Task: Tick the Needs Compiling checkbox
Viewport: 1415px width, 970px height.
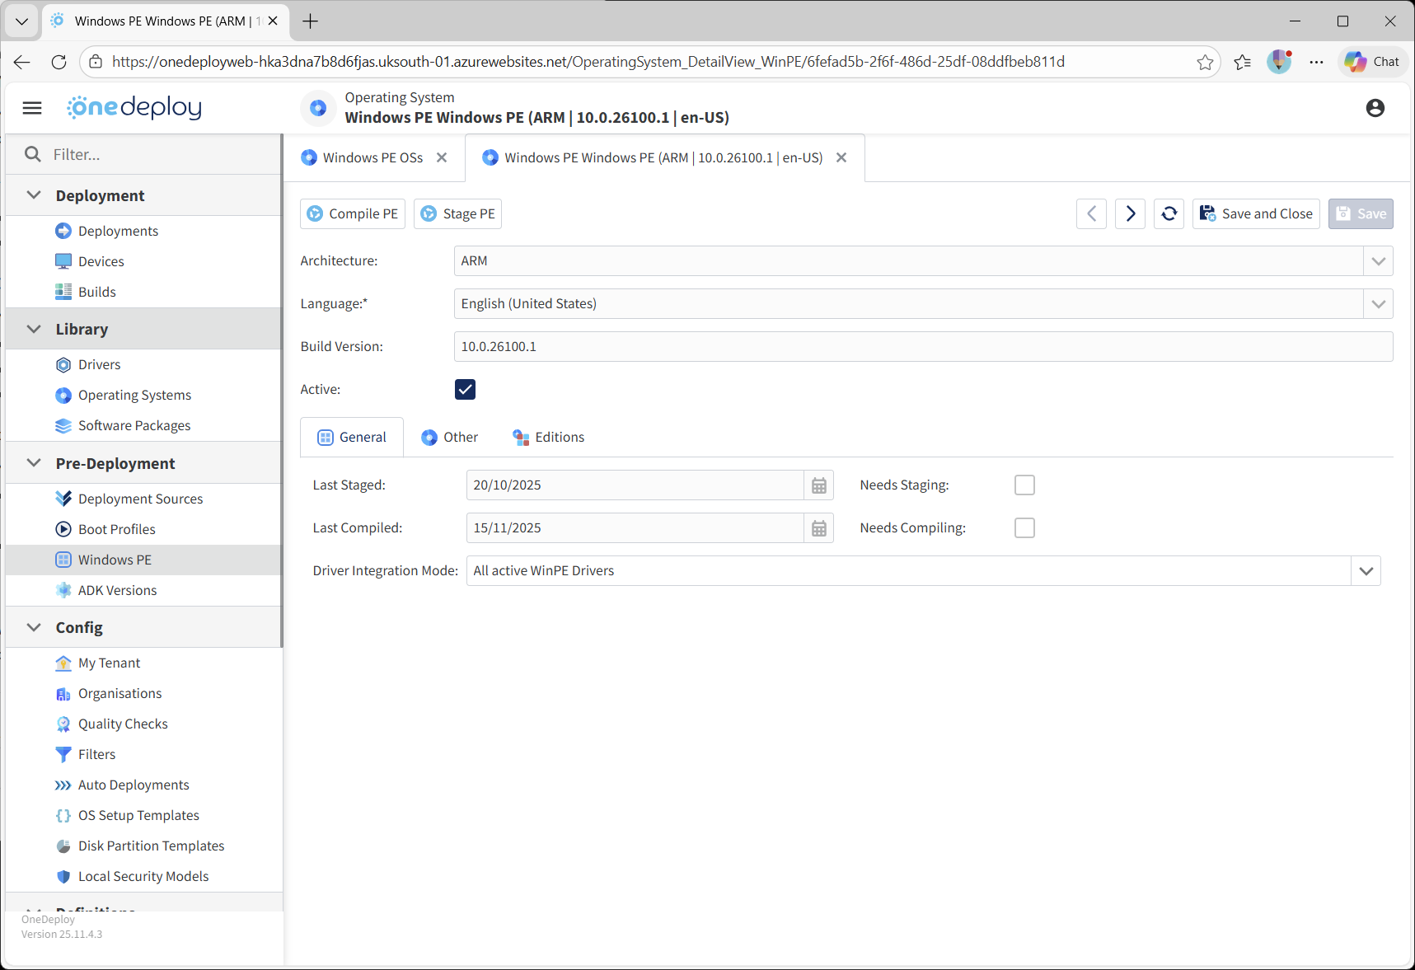Action: click(1024, 528)
